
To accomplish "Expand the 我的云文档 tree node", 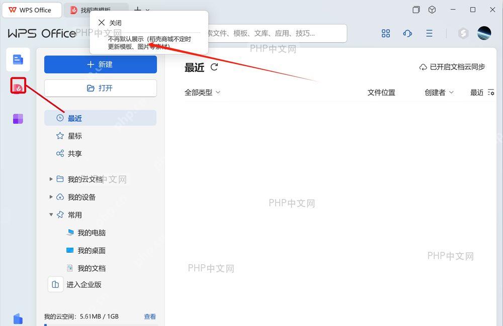I will click(51, 179).
